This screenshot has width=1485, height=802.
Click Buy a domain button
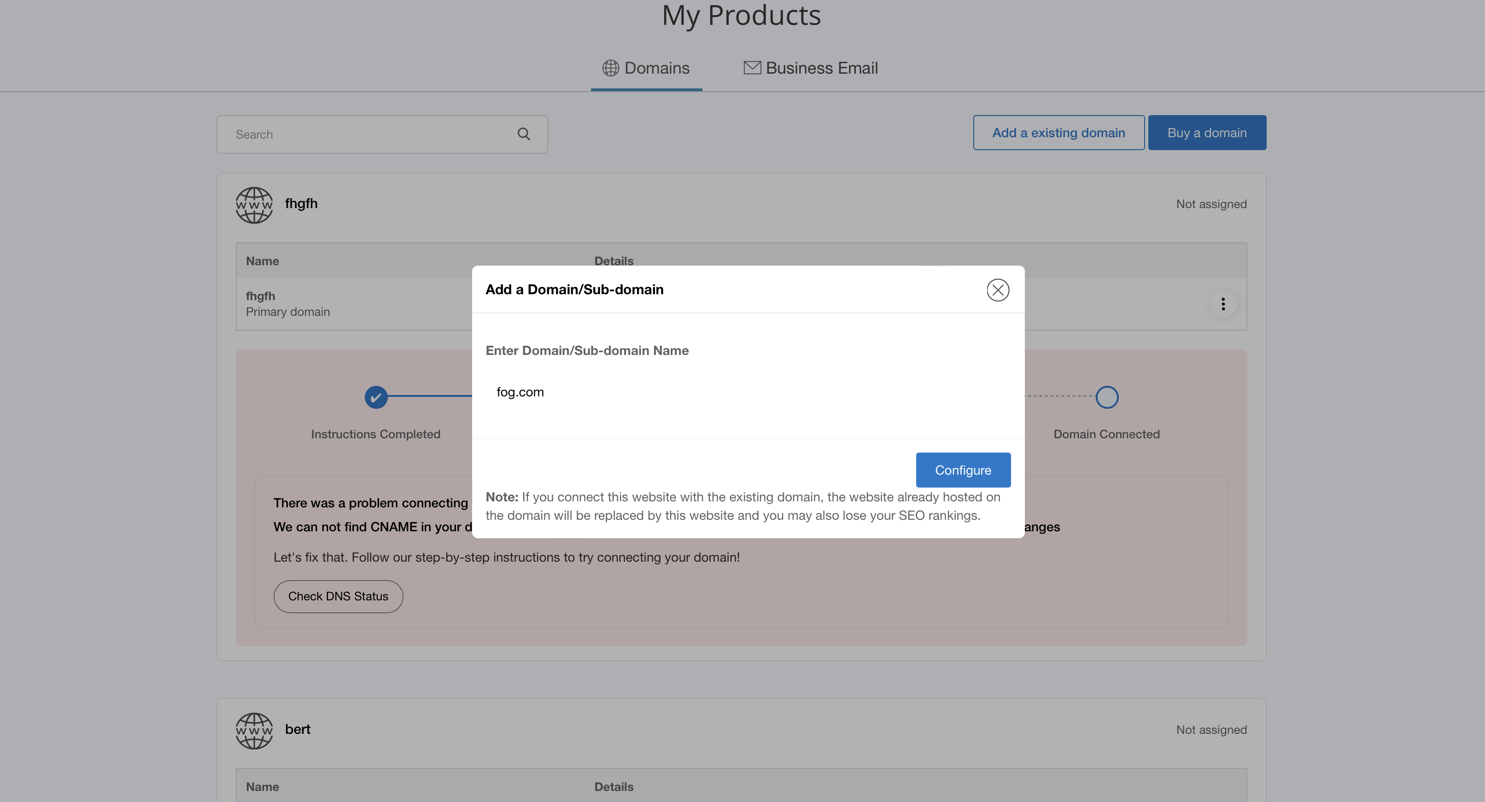point(1207,133)
